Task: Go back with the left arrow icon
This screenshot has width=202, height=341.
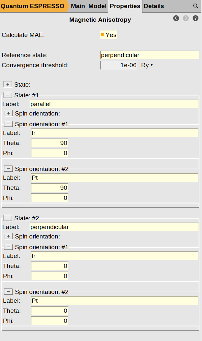Action: point(176,18)
